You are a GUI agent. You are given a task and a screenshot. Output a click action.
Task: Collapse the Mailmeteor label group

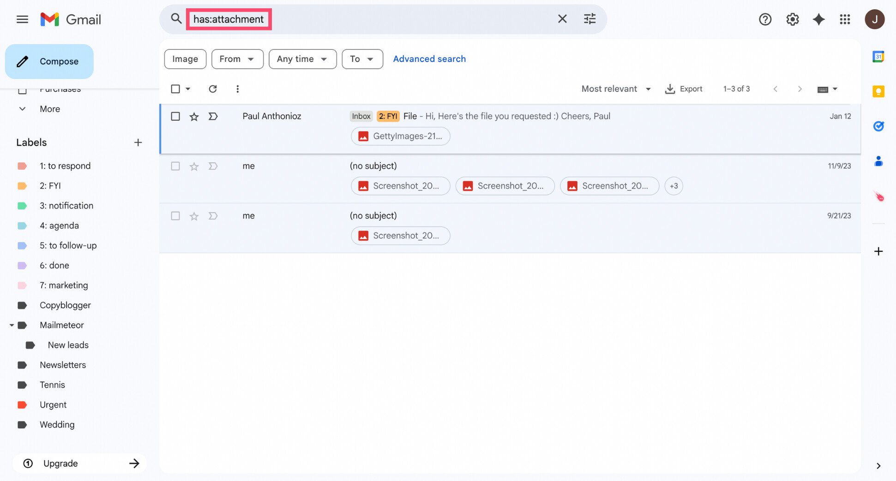point(12,325)
